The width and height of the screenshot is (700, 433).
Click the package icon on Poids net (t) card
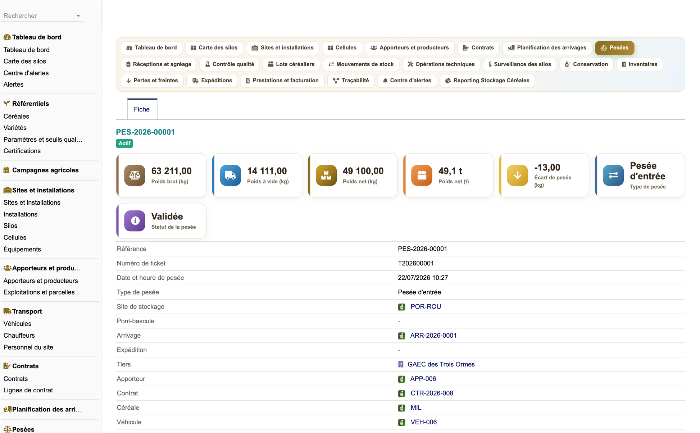click(422, 176)
